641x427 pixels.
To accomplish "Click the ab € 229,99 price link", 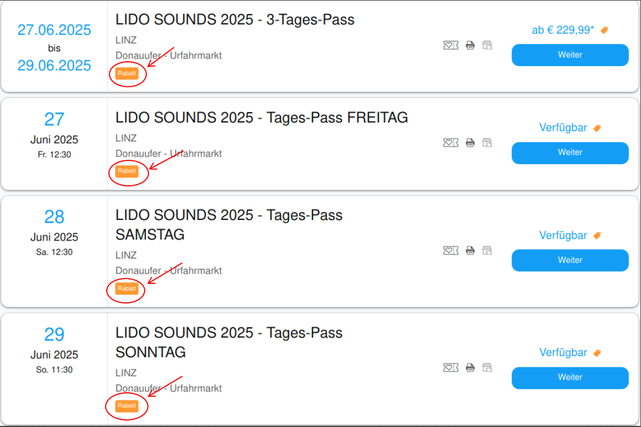I will pos(562,30).
